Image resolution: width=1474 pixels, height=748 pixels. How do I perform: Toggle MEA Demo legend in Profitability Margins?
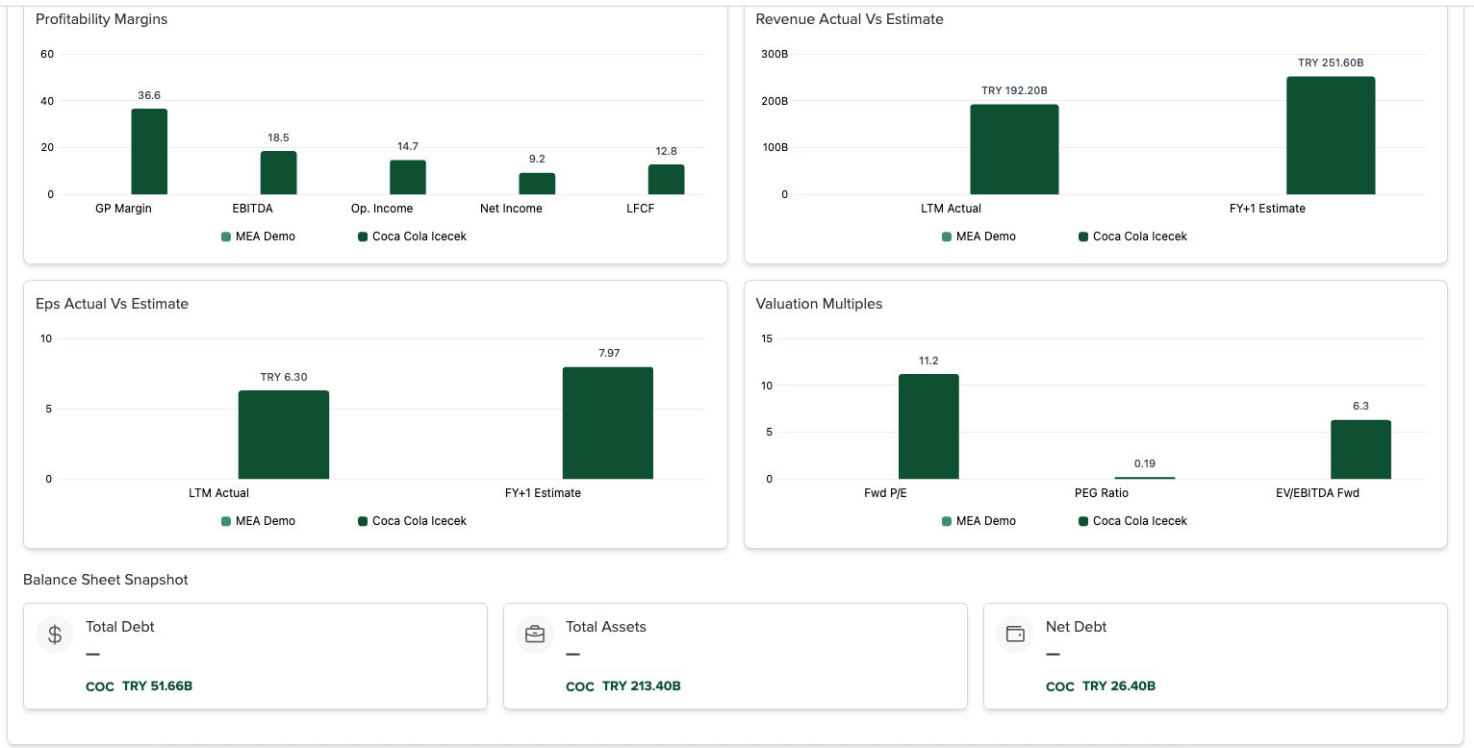[258, 237]
